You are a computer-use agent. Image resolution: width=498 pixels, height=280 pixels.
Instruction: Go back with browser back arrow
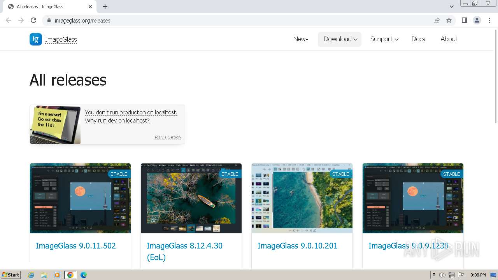tap(9, 20)
